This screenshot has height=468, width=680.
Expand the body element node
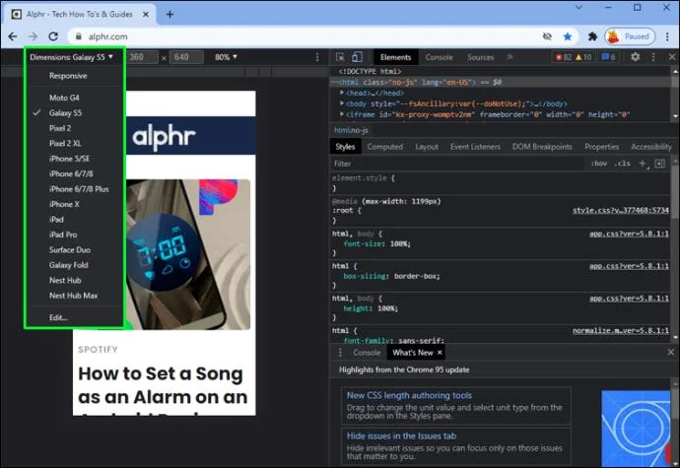tap(342, 103)
